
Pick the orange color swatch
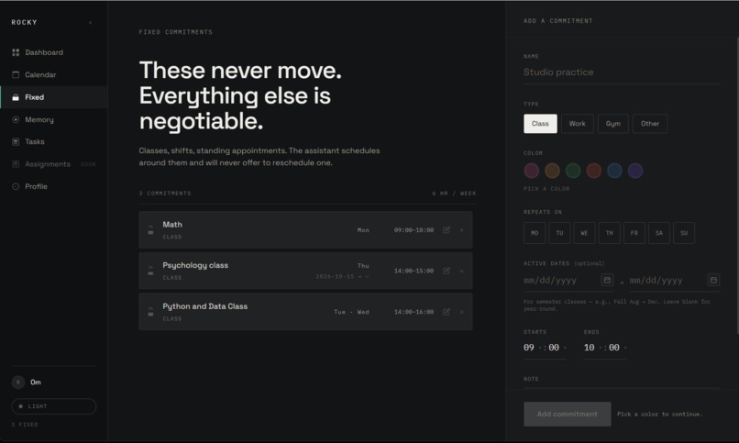552,171
